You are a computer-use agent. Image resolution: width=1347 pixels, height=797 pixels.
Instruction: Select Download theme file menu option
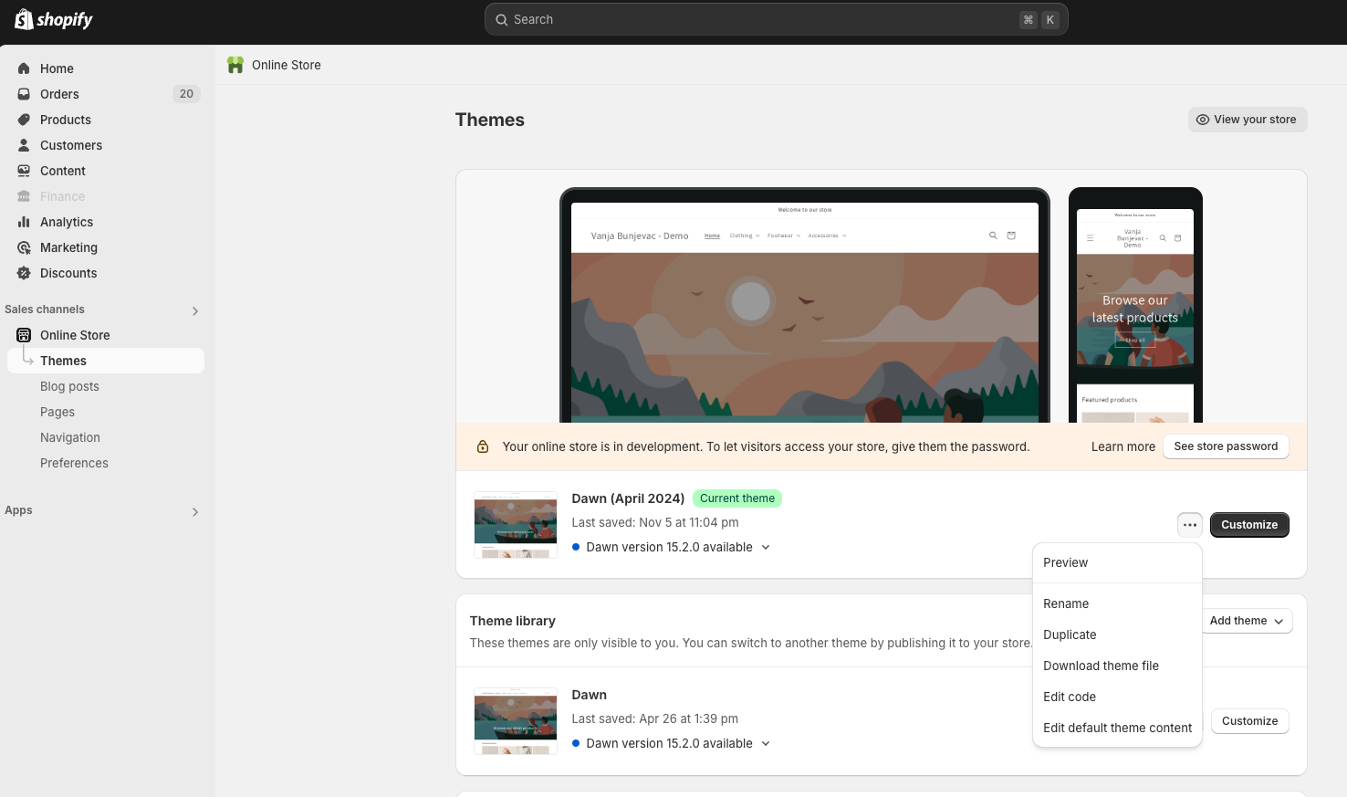click(x=1101, y=666)
